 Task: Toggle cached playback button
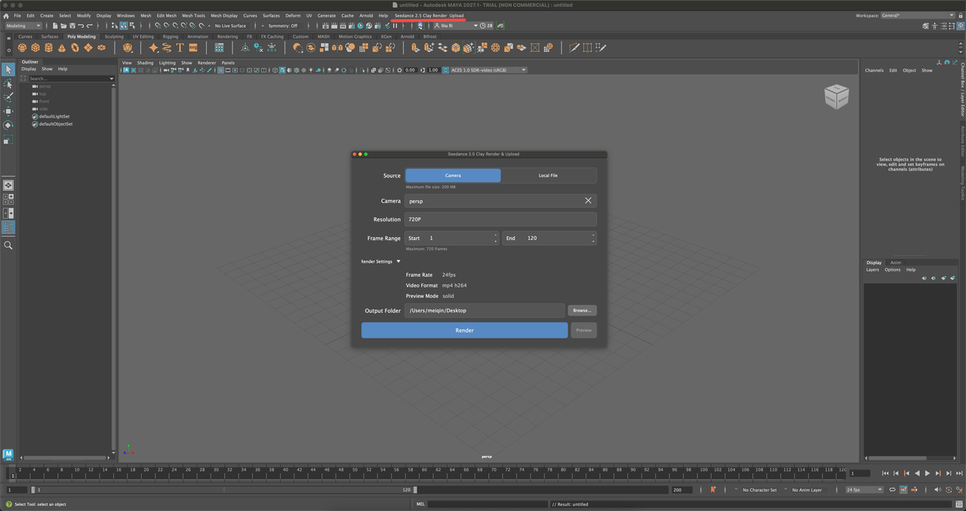coord(903,490)
